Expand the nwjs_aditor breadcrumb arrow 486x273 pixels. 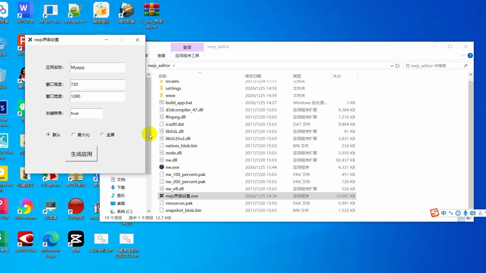[x=174, y=65]
